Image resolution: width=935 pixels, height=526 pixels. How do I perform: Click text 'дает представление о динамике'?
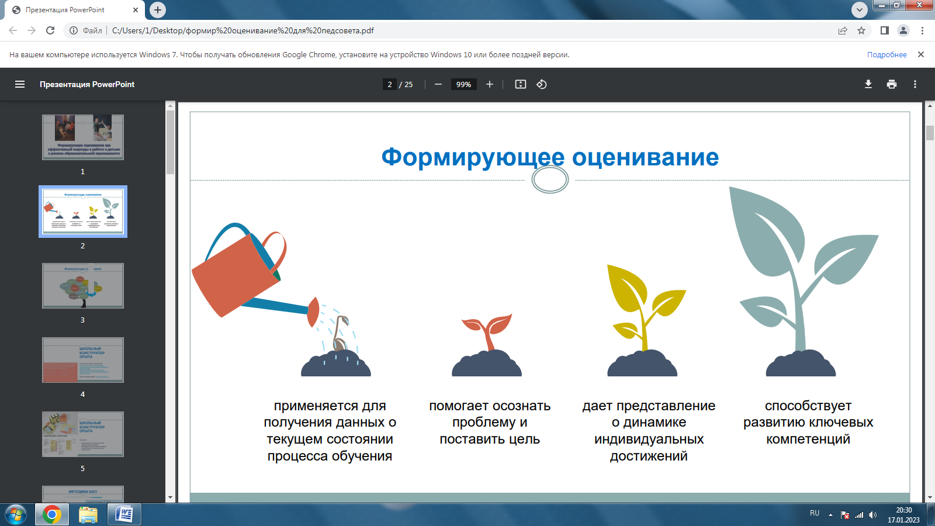pyautogui.click(x=649, y=414)
